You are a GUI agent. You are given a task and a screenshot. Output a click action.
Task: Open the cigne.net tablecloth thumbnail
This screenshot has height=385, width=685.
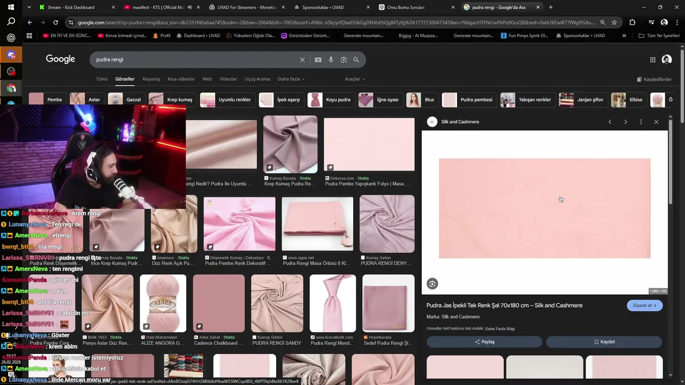click(317, 224)
